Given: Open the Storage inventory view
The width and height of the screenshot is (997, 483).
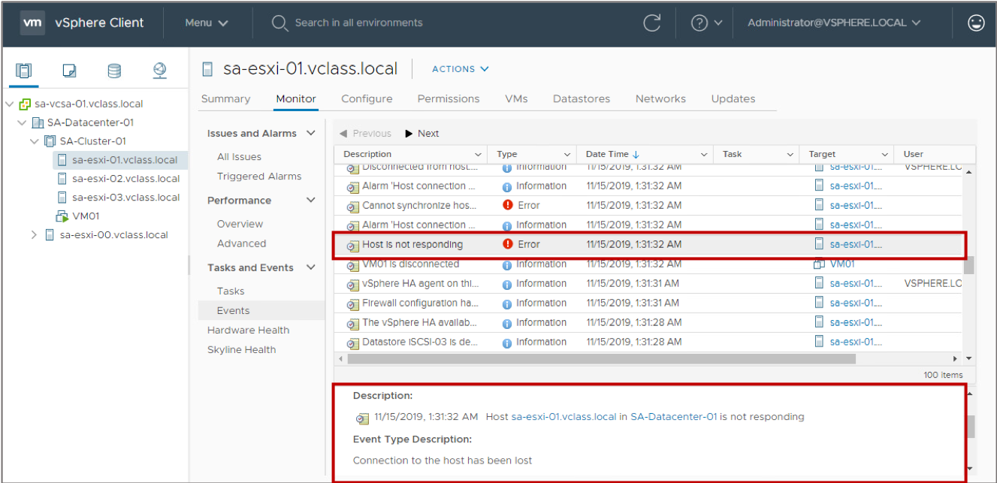Looking at the screenshot, I should [x=114, y=71].
